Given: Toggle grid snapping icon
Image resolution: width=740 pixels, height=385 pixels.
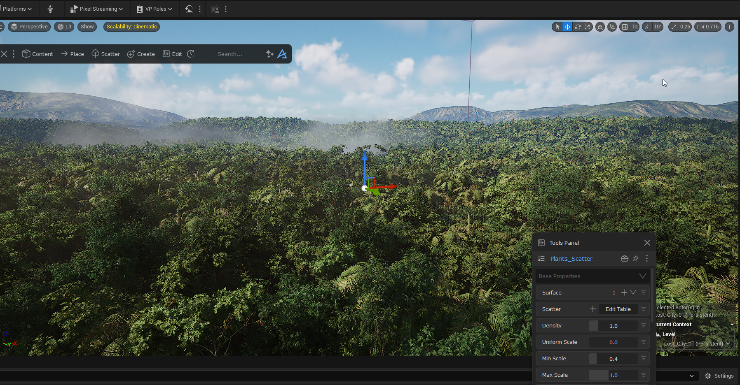Looking at the screenshot, I should tap(625, 27).
